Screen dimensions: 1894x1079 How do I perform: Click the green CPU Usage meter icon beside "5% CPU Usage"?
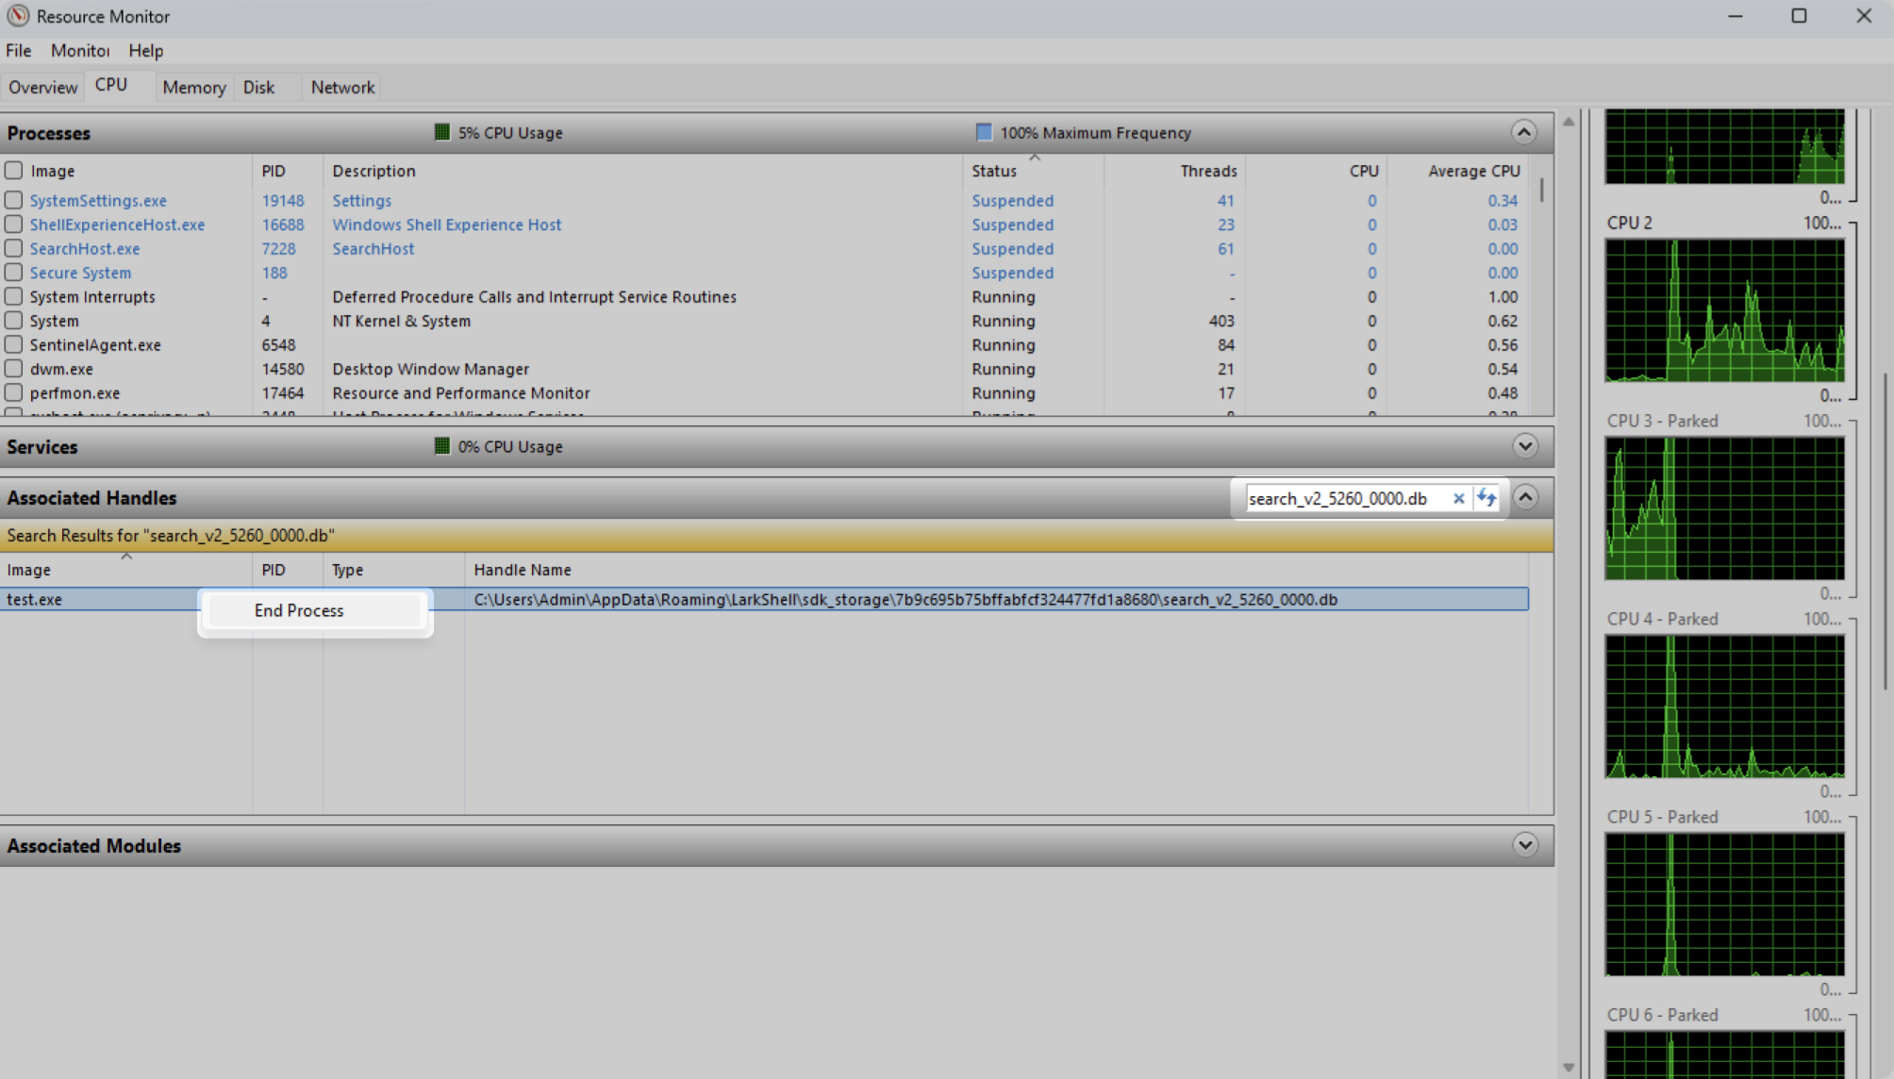tap(441, 132)
